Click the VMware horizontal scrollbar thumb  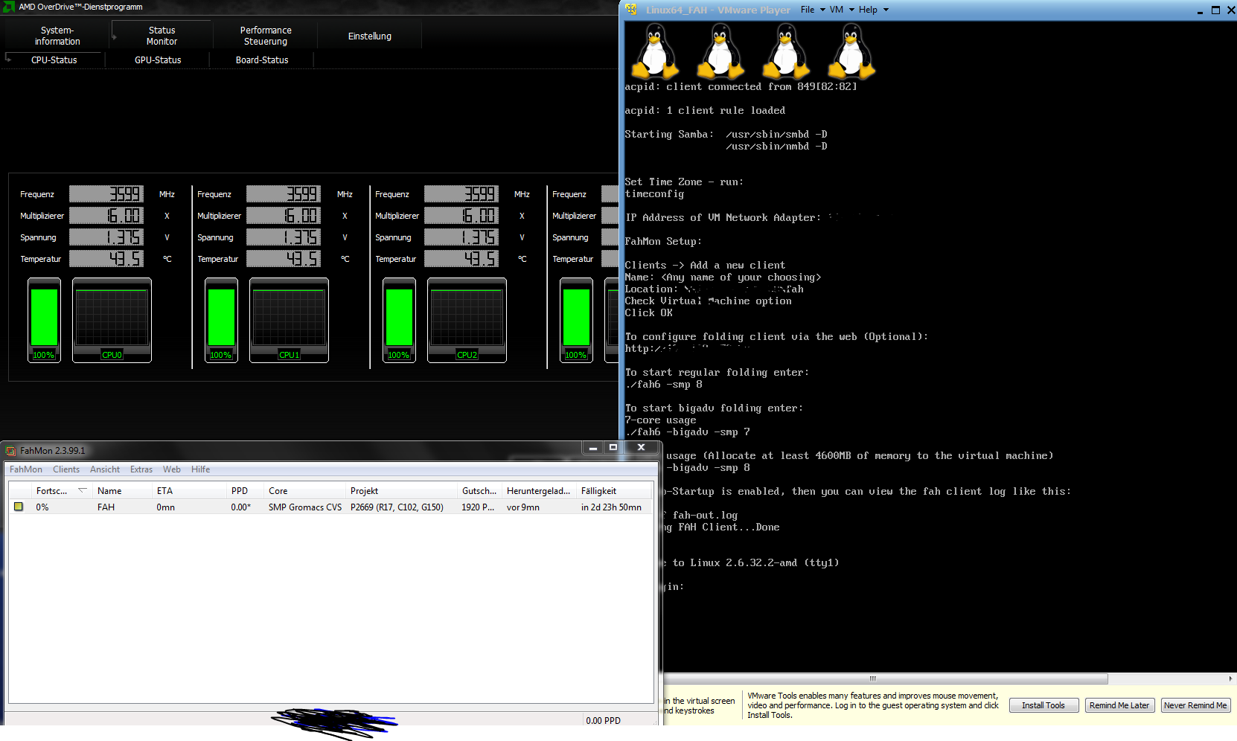coord(872,679)
